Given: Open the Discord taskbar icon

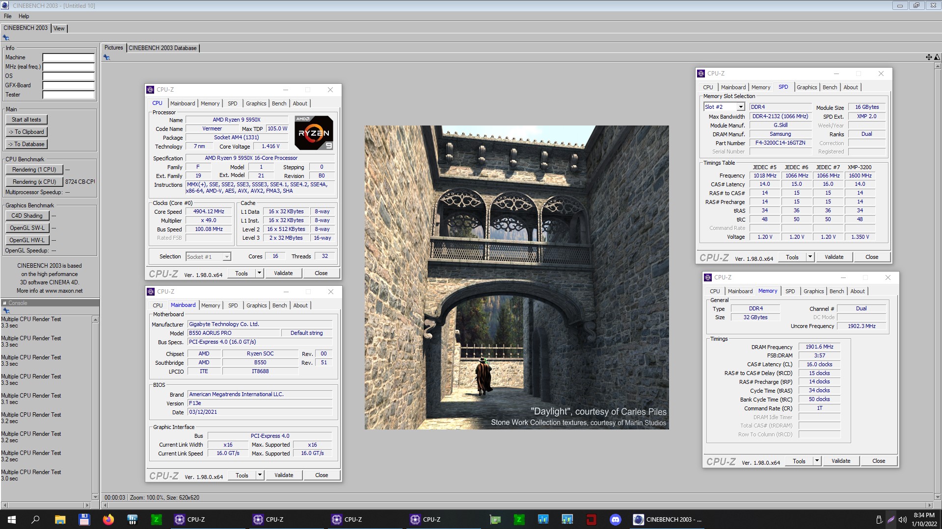Looking at the screenshot, I should click(x=615, y=519).
